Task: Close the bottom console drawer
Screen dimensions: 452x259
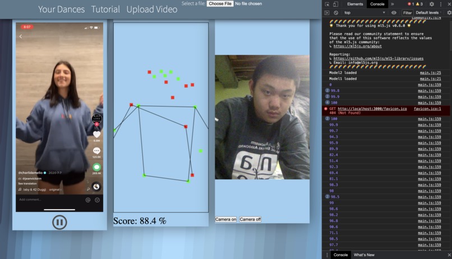Action: (x=449, y=255)
